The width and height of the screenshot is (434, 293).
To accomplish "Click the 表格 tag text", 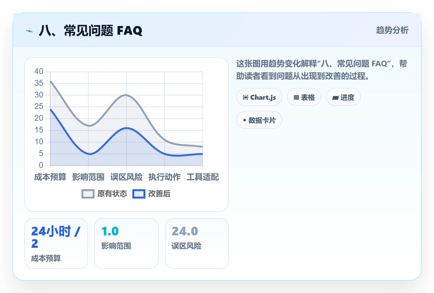I will (308, 98).
